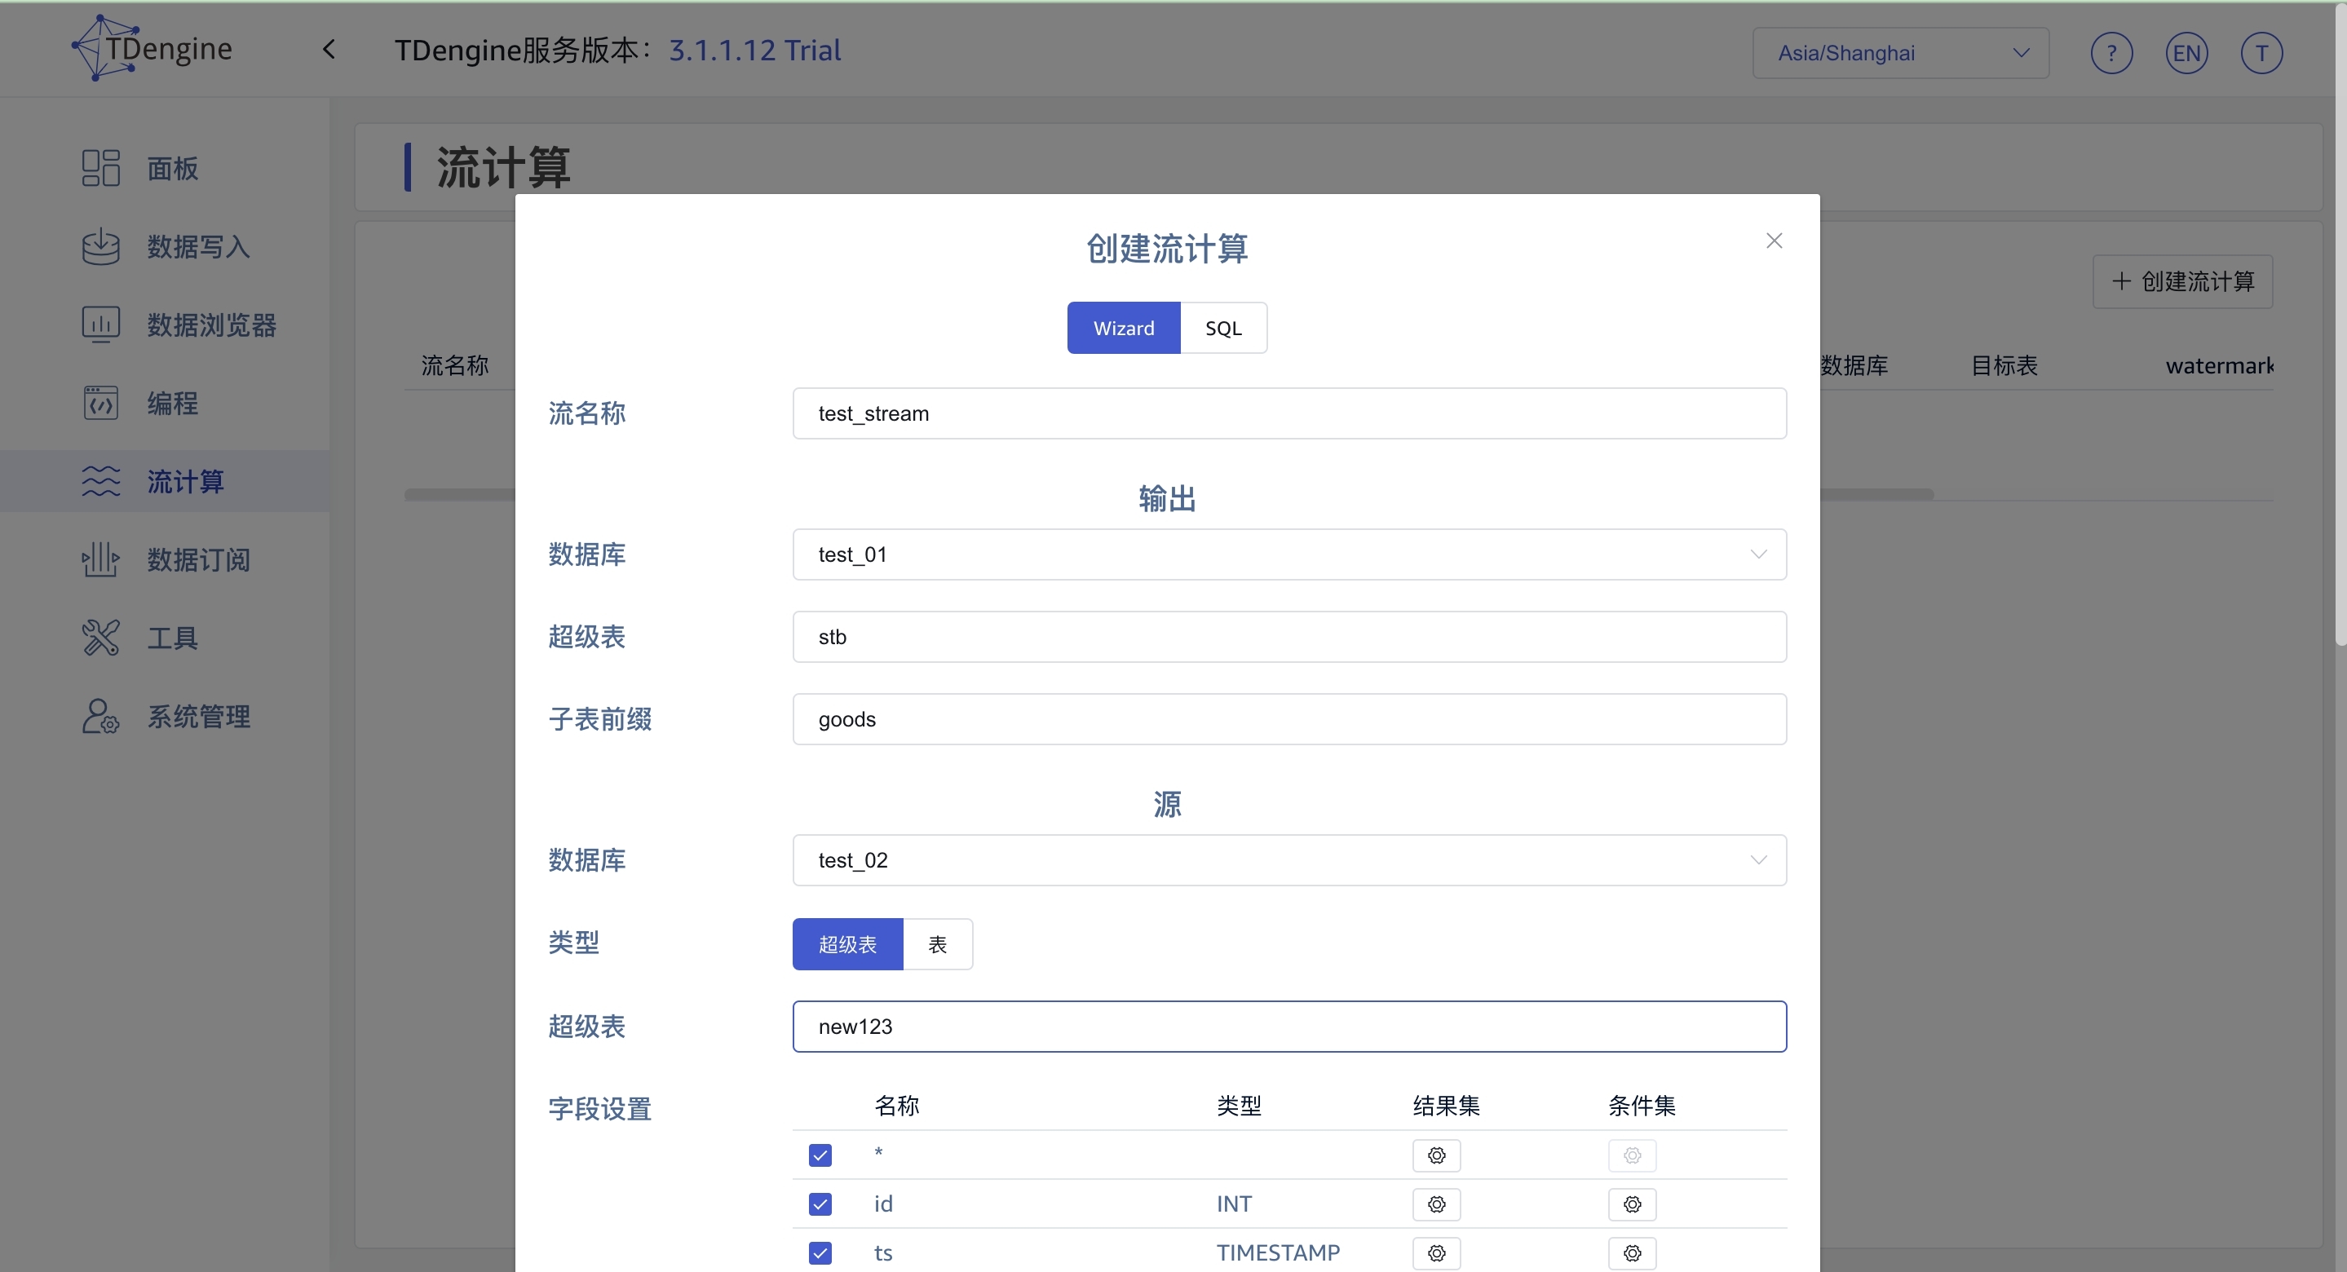The image size is (2347, 1272).
Task: Open the id row 结果集 gear settings
Action: pos(1436,1204)
